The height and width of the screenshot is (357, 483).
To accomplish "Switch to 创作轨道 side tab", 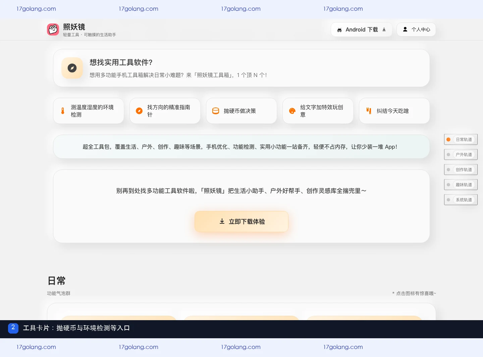I will [x=461, y=169].
